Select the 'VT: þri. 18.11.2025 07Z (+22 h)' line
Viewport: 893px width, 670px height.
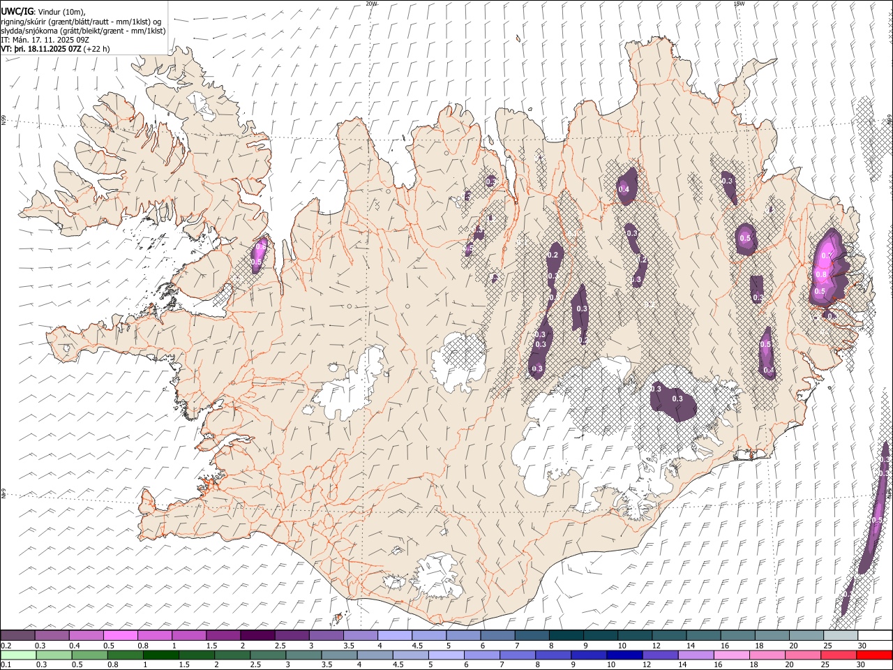tap(57, 49)
